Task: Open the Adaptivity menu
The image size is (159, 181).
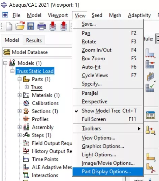Action: coord(139,15)
